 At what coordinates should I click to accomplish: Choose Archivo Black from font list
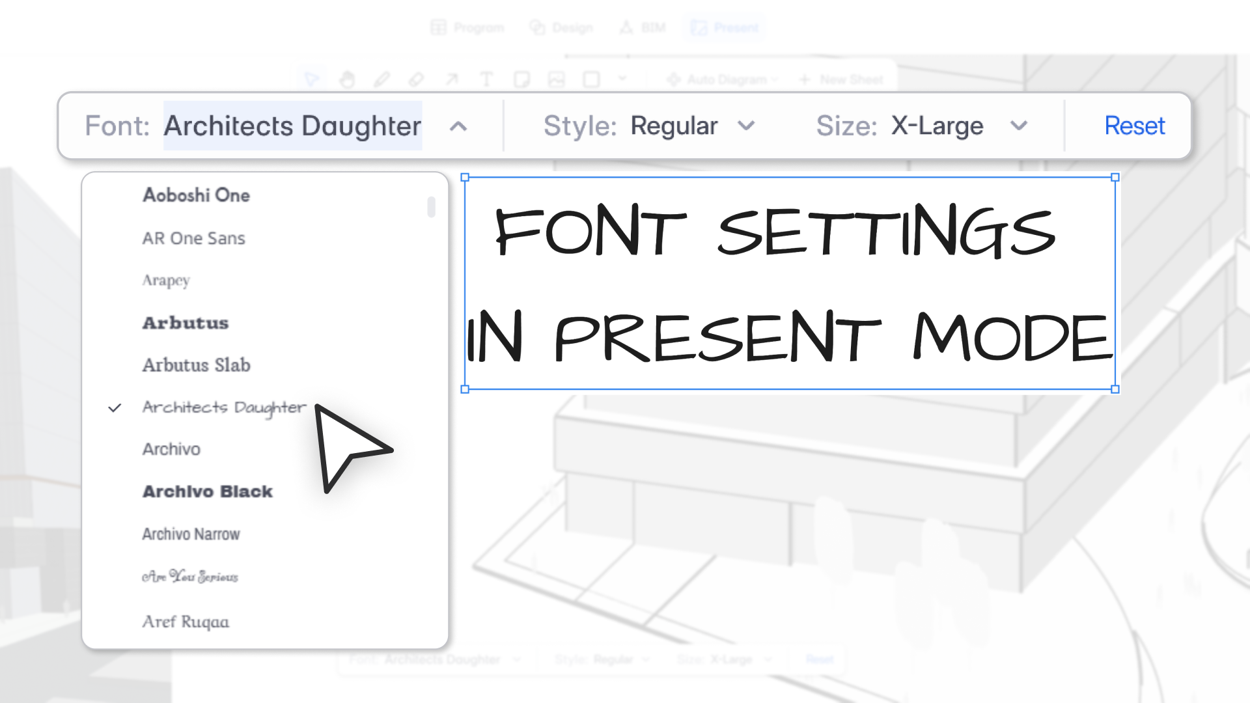tap(207, 491)
